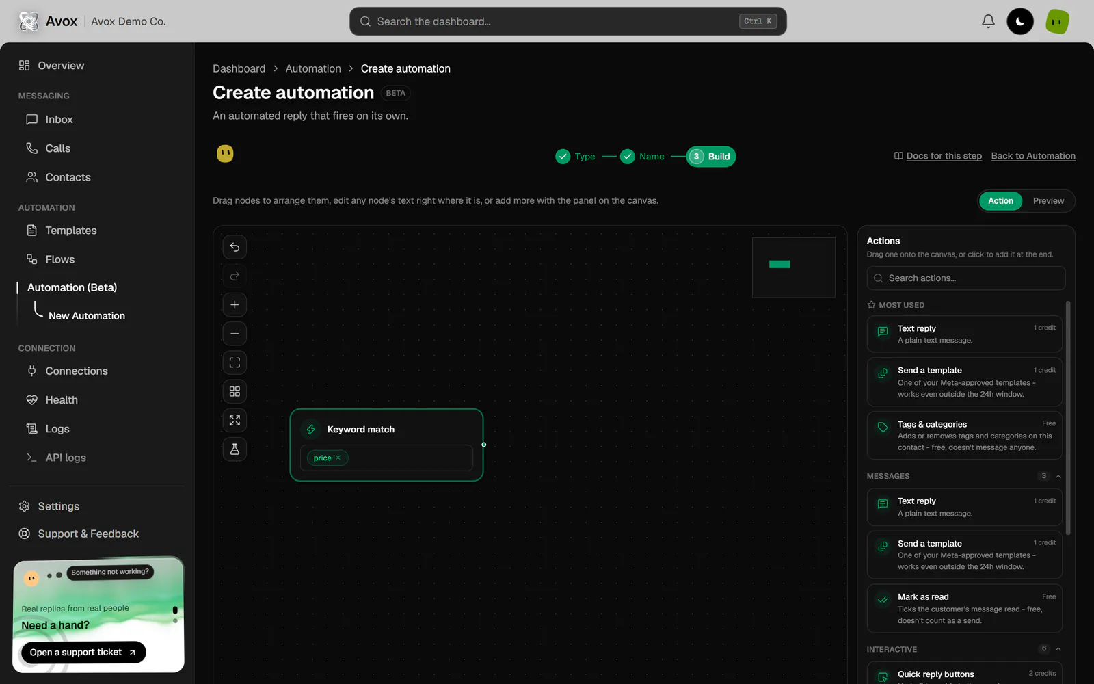Image resolution: width=1094 pixels, height=684 pixels.
Task: Click the keyword input field in node
Action: click(386, 458)
